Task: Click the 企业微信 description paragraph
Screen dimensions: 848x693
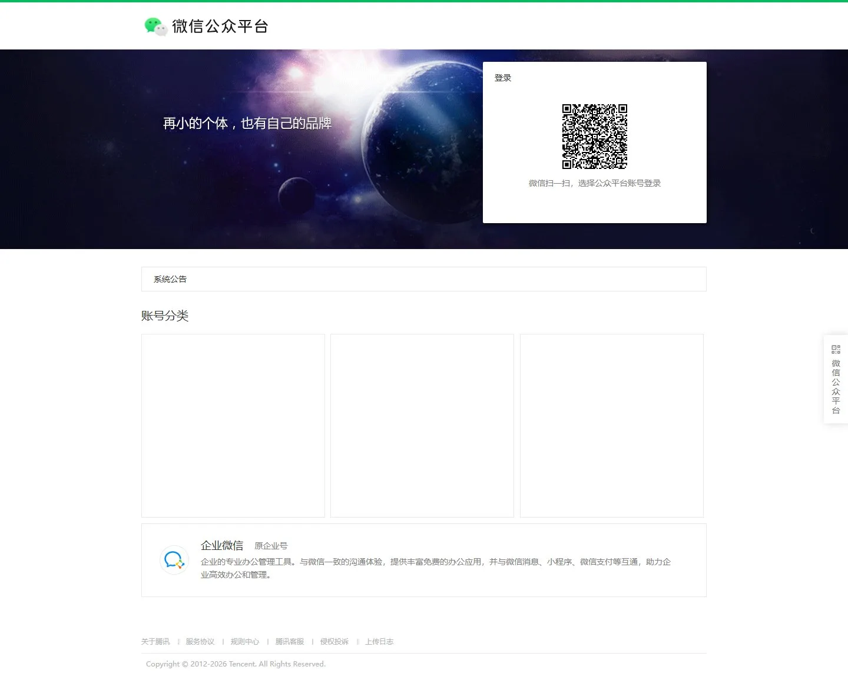Action: pyautogui.click(x=436, y=568)
